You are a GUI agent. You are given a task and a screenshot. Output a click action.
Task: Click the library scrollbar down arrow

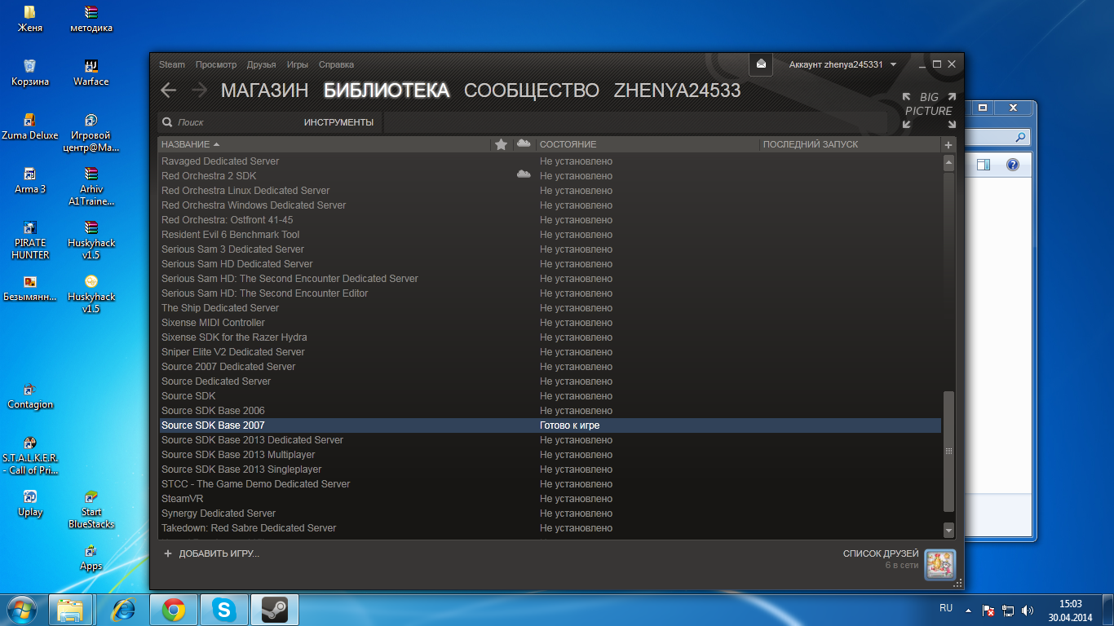tap(948, 530)
